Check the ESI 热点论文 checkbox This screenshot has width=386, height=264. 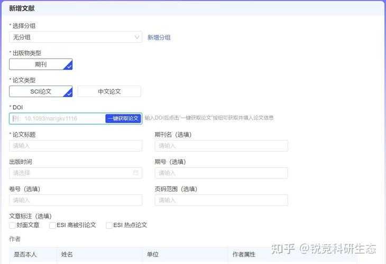[x=109, y=225]
